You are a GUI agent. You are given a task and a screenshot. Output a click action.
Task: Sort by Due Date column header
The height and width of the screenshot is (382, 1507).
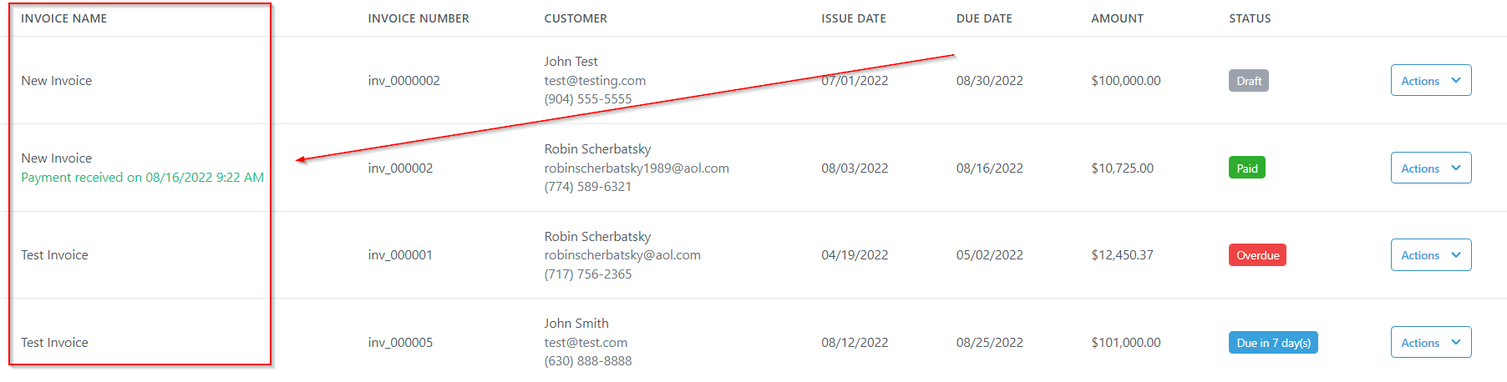pyautogui.click(x=983, y=18)
